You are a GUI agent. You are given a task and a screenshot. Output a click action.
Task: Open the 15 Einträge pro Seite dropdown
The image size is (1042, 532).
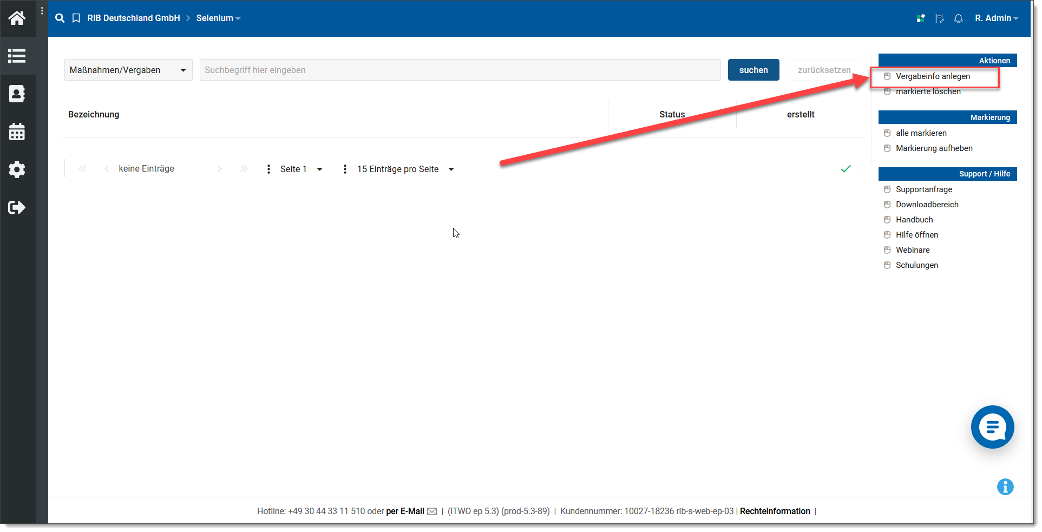coord(405,169)
